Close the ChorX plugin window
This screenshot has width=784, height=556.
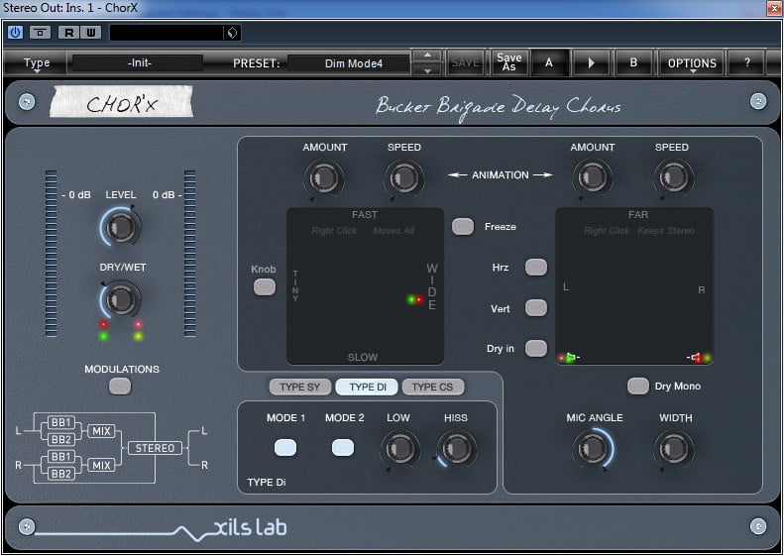pos(774,8)
